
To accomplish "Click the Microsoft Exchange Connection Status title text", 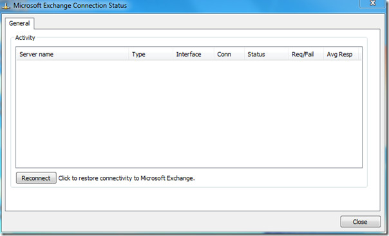I will [x=70, y=5].
